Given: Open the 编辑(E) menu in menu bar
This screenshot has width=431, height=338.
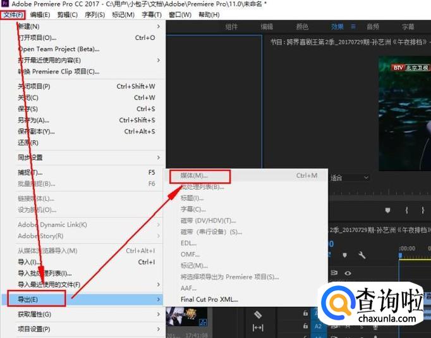Looking at the screenshot, I should (40, 15).
